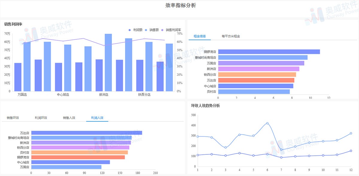
Task: Click the 利润额 legend dot icon
Action: (x=130, y=30)
